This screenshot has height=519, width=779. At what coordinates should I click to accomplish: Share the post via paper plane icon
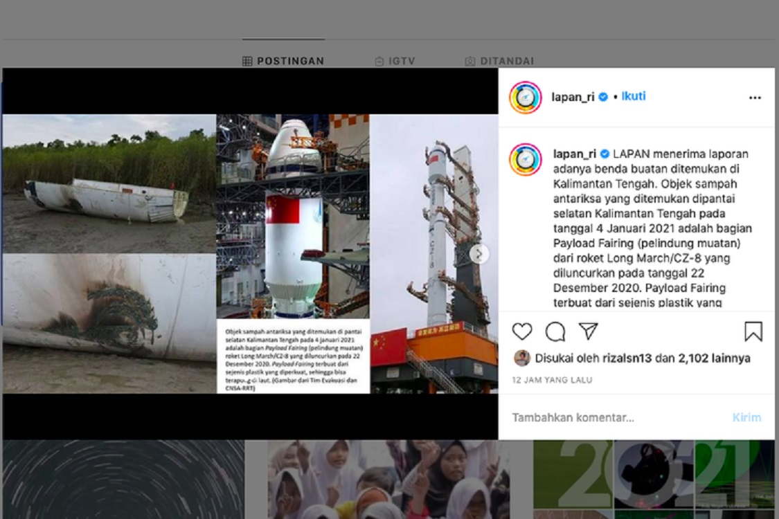(x=588, y=331)
